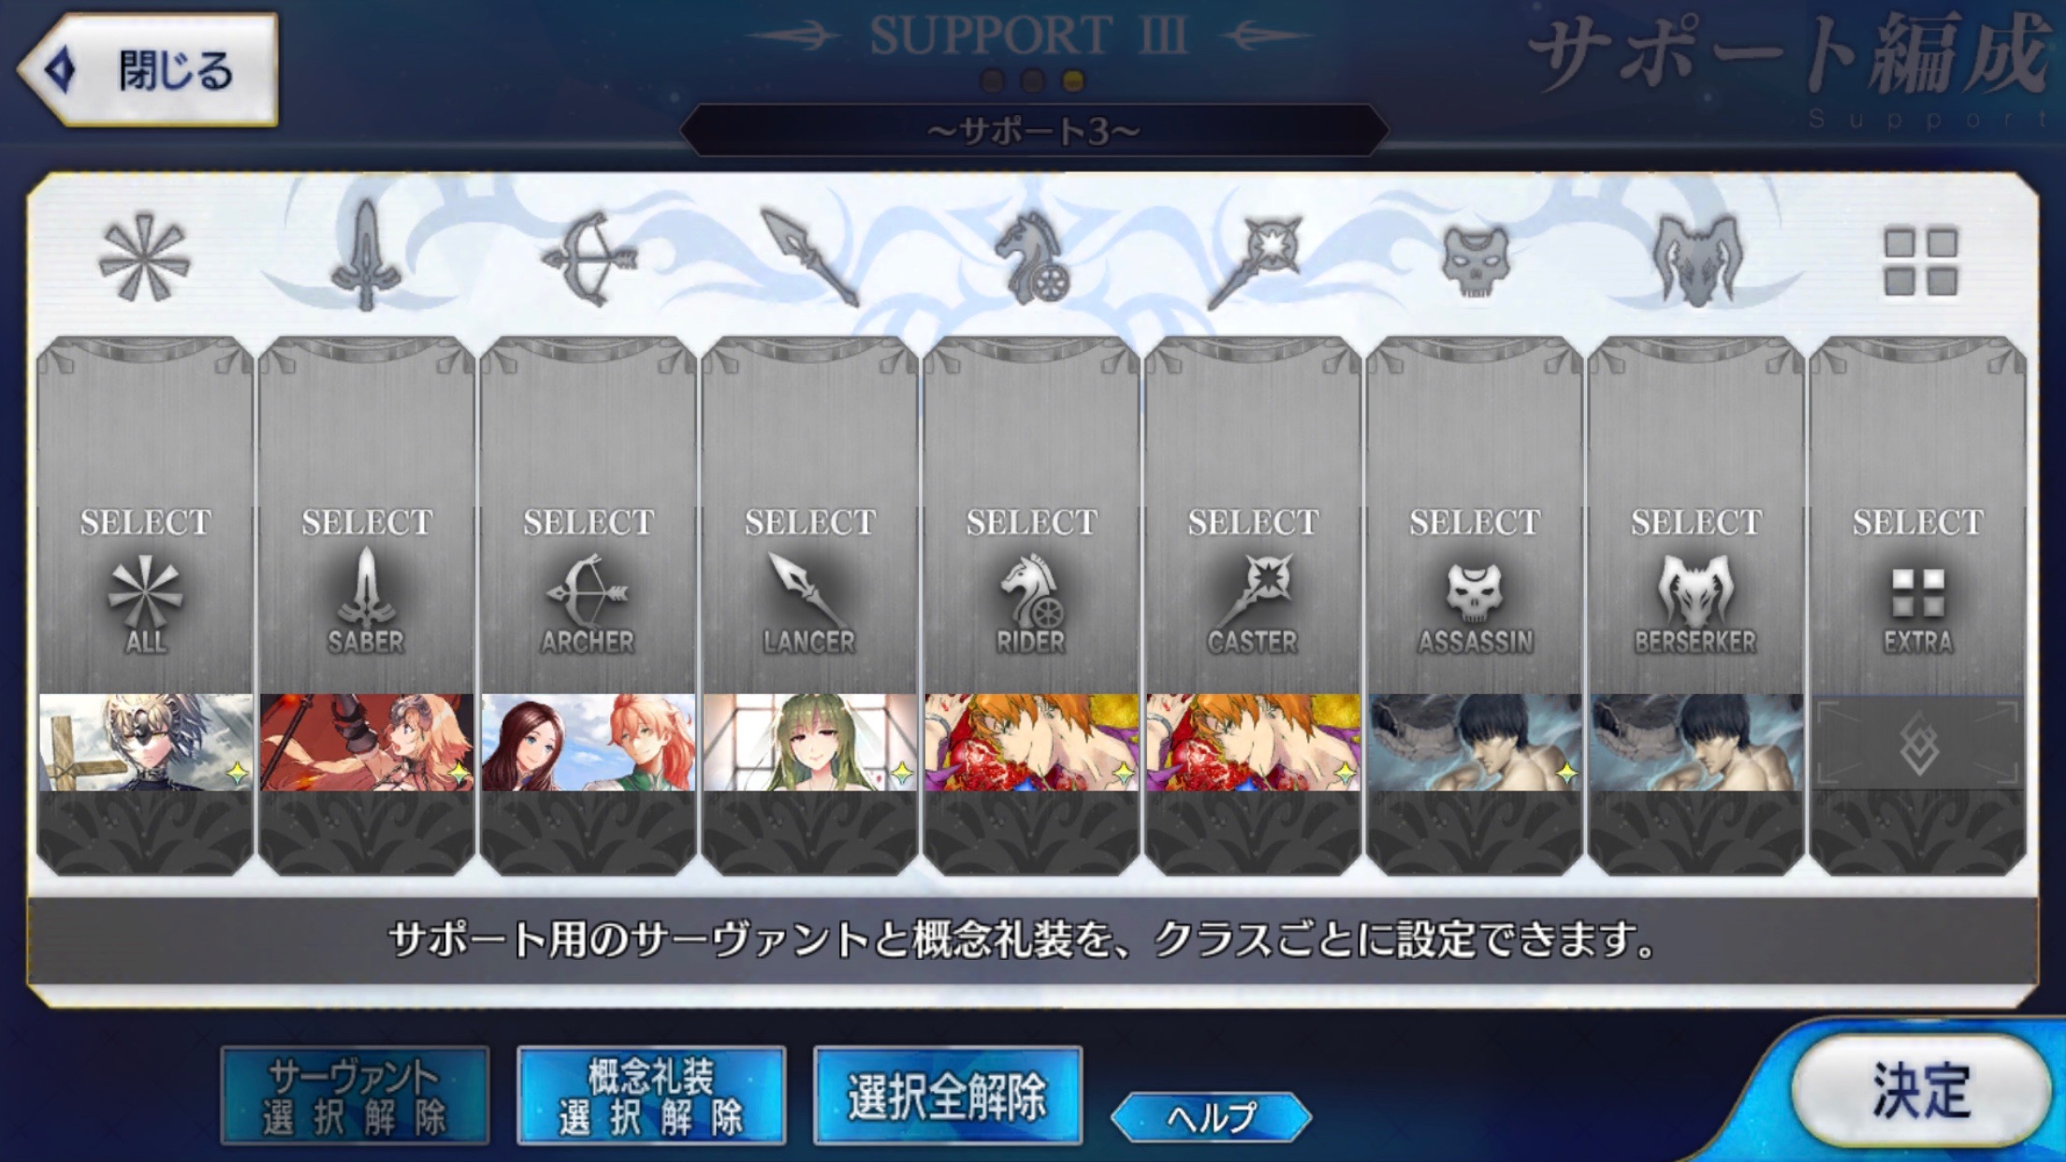Tap the Saber sword class icon
Image resolution: width=2066 pixels, height=1162 pixels.
click(366, 256)
